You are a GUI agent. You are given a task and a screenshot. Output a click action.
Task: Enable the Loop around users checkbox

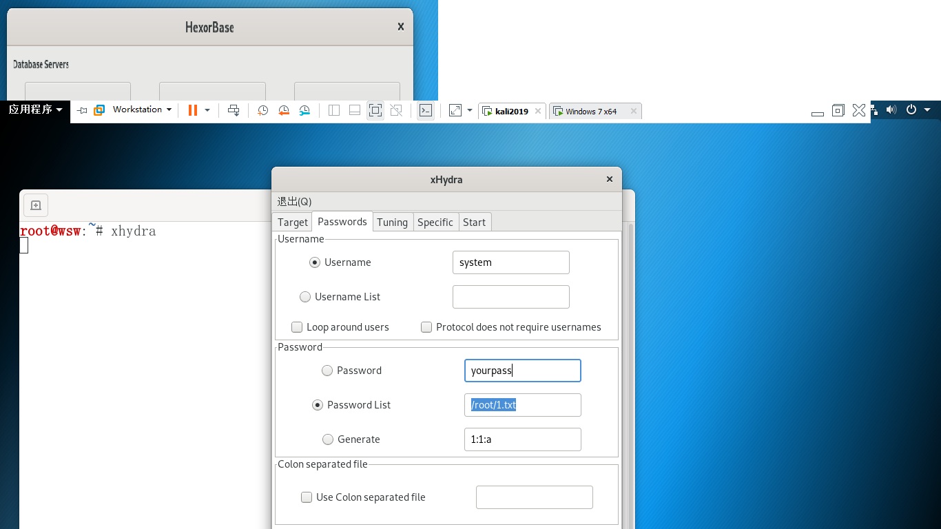pyautogui.click(x=297, y=327)
